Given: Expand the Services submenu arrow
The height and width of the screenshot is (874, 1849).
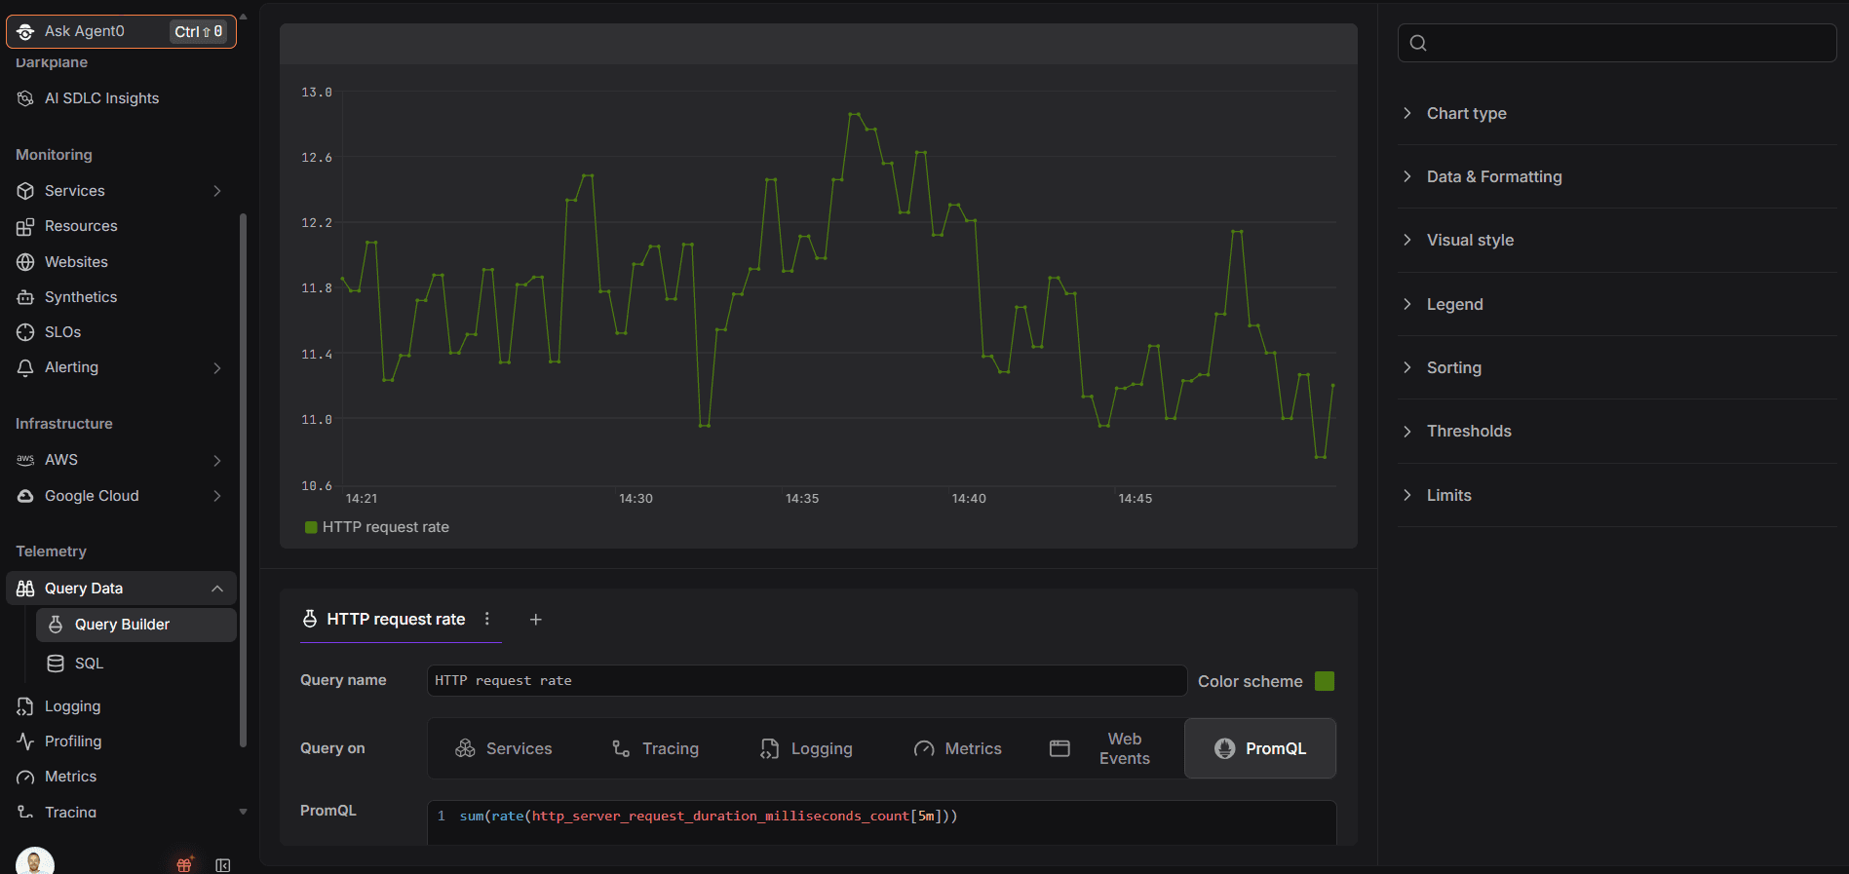Looking at the screenshot, I should (217, 191).
